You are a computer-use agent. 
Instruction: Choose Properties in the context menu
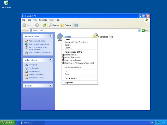click(x=80, y=83)
